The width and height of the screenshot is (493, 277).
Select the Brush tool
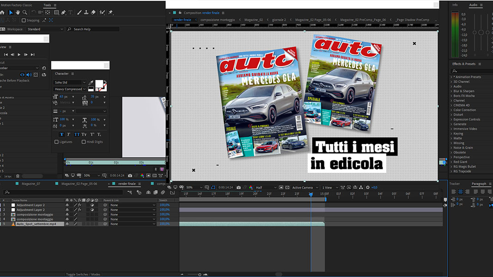click(x=79, y=12)
